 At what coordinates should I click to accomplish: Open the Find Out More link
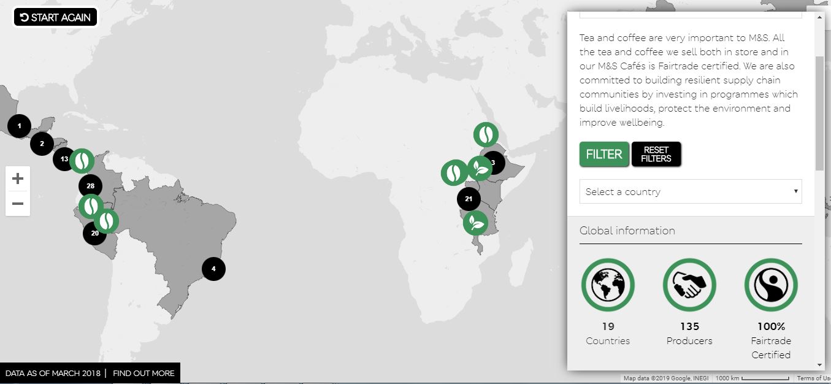click(x=144, y=373)
